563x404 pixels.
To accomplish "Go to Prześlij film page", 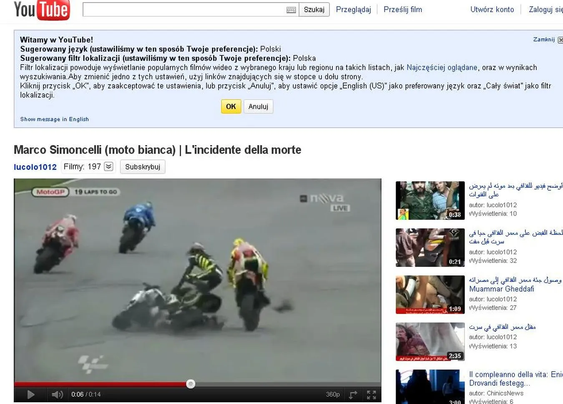I will pos(402,10).
